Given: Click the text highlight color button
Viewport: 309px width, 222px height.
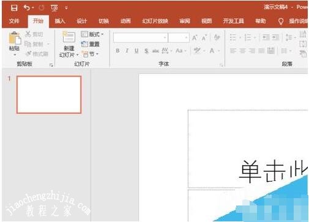Looking at the screenshot, I should [x=197, y=51].
